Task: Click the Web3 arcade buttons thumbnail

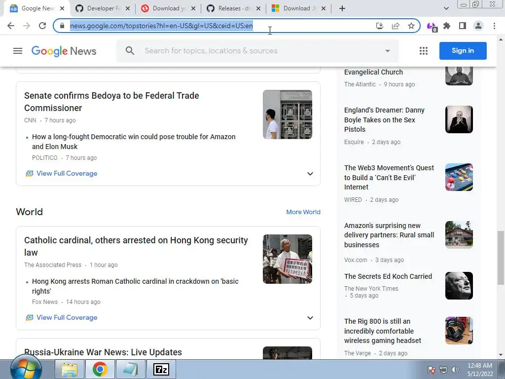Action: (459, 177)
